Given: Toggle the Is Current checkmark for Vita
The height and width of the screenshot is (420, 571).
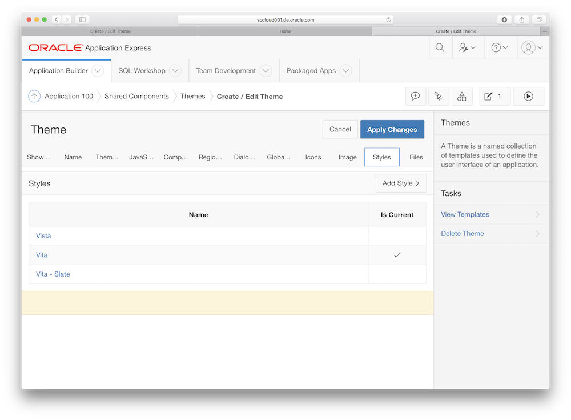Looking at the screenshot, I should pos(397,255).
